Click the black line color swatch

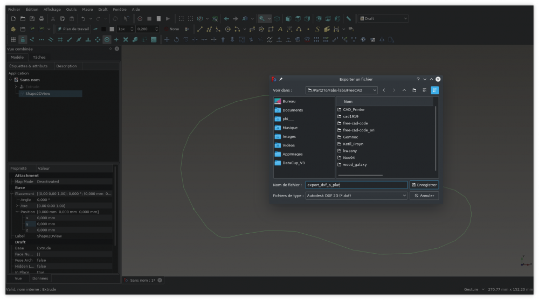click(x=103, y=29)
